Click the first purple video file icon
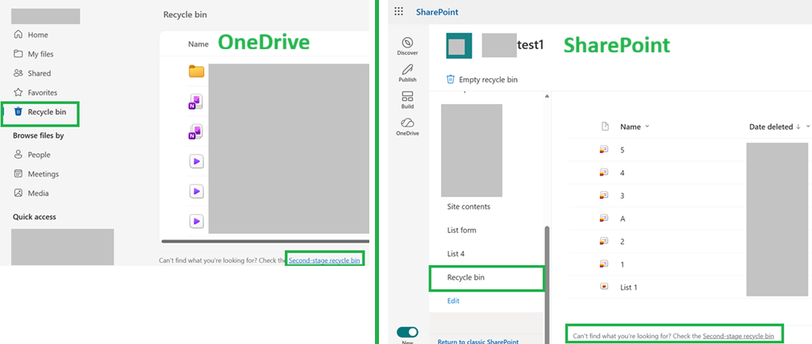 click(x=196, y=162)
